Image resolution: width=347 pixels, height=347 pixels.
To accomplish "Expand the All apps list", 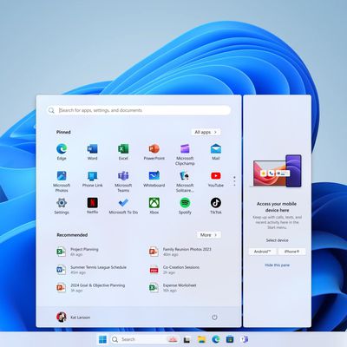I will pyautogui.click(x=206, y=132).
